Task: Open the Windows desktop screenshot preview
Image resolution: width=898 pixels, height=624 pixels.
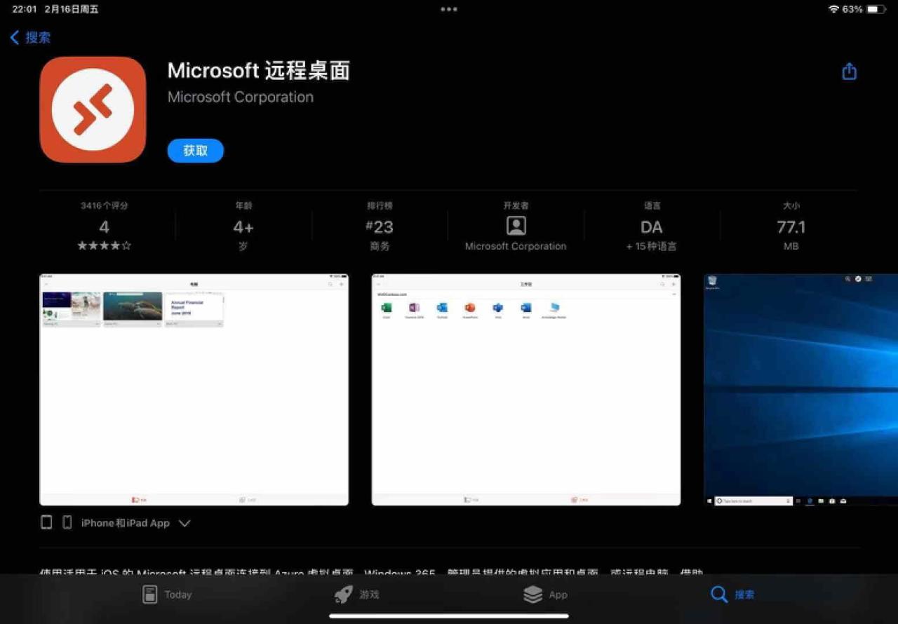Action: point(800,389)
